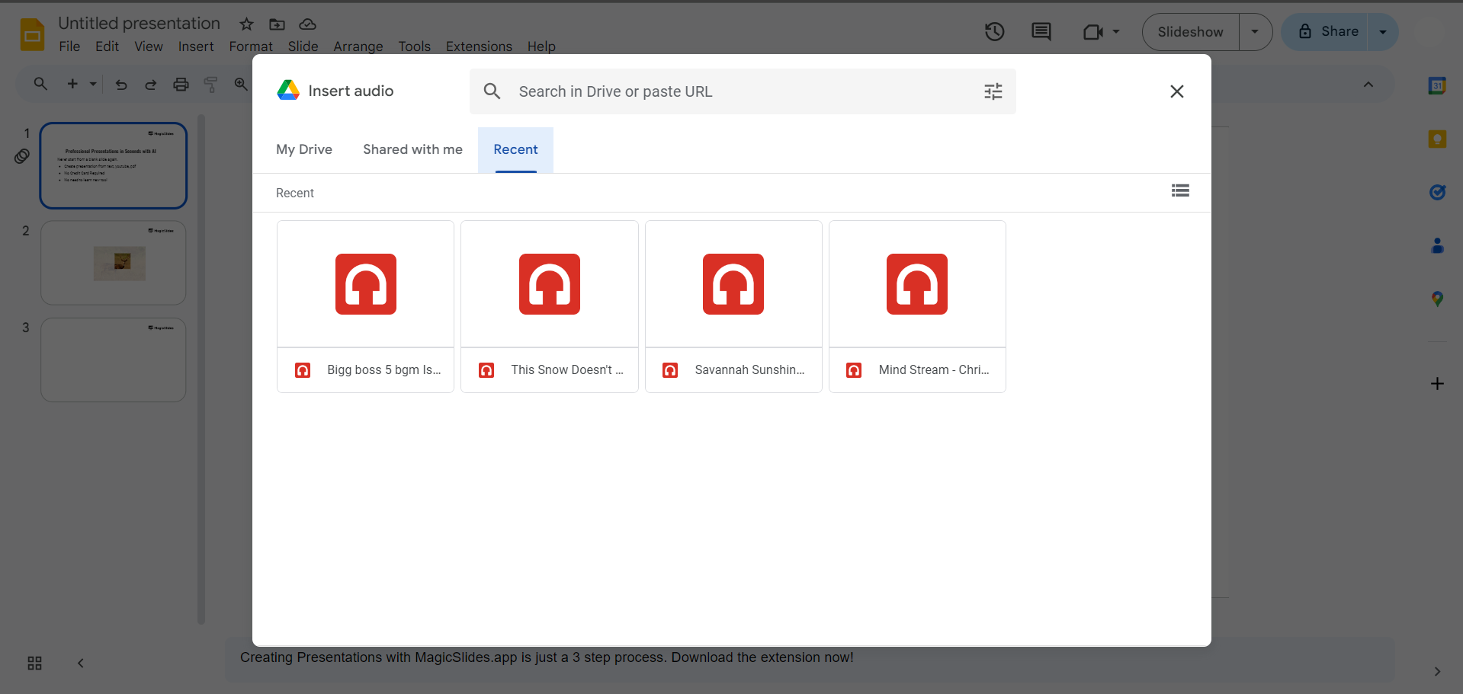The height and width of the screenshot is (694, 1463).
Task: Switch to list view of recent files
Action: 1180,190
